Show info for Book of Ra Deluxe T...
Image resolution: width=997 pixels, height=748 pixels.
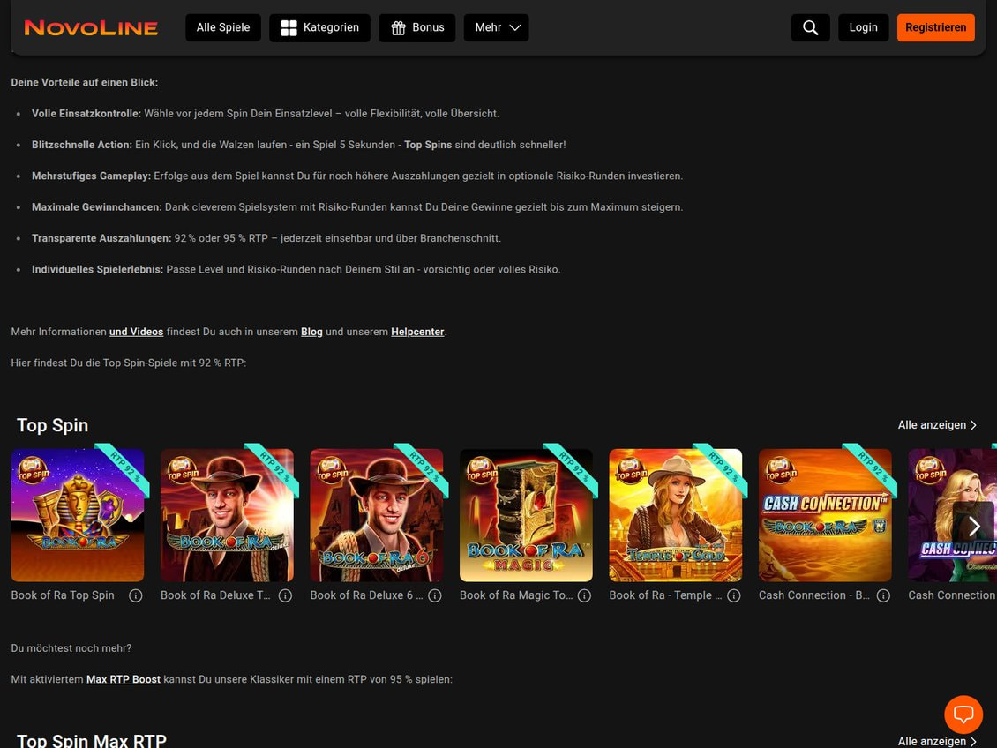(x=286, y=595)
